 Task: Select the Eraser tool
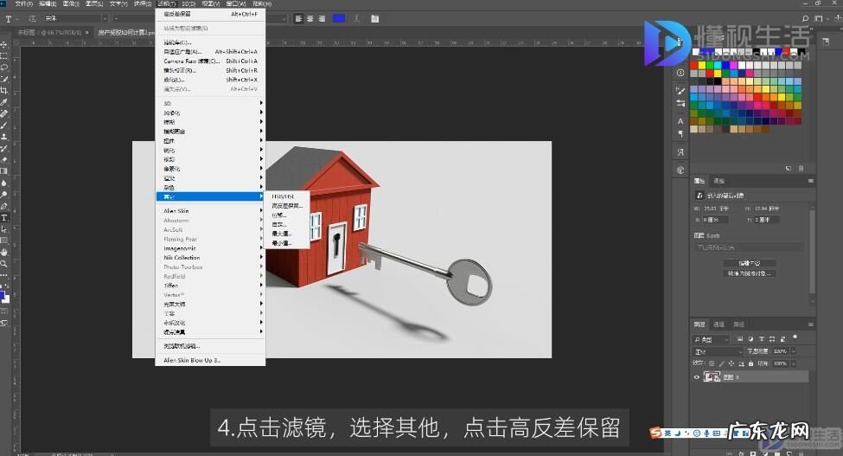click(3, 160)
